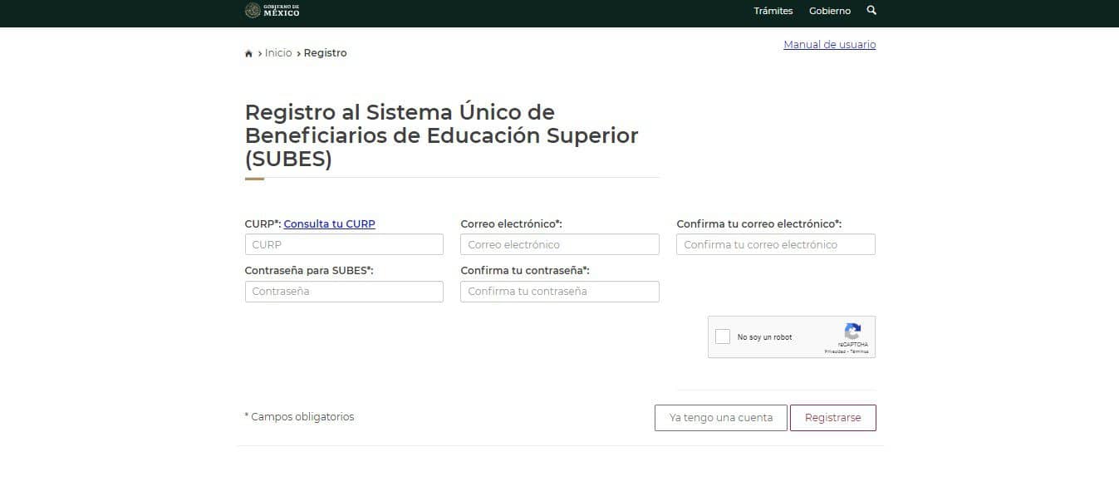Viewport: 1119px width, 491px height.
Task: Focus the Contraseña input field
Action: tap(344, 292)
